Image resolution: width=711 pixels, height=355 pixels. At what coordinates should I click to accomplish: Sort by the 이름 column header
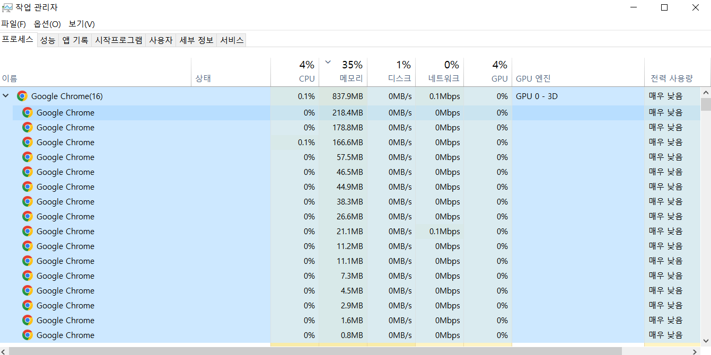pyautogui.click(x=95, y=72)
